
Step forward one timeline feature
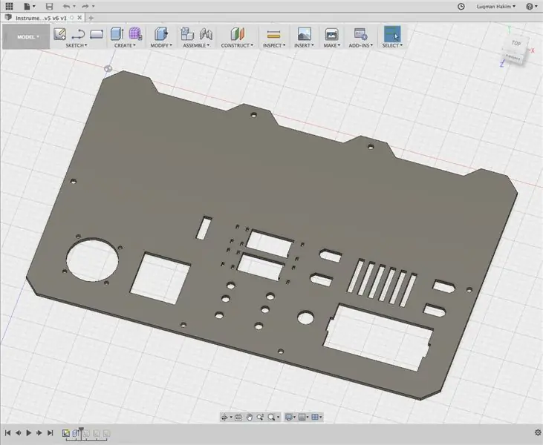pyautogui.click(x=39, y=433)
